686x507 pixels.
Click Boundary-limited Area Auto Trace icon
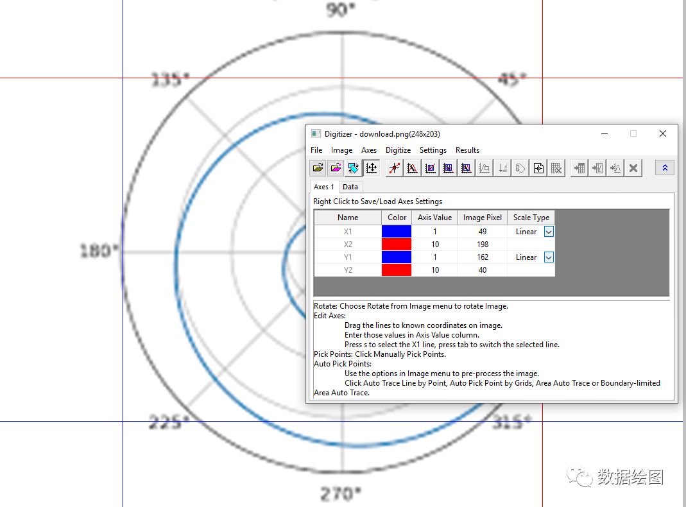point(467,168)
